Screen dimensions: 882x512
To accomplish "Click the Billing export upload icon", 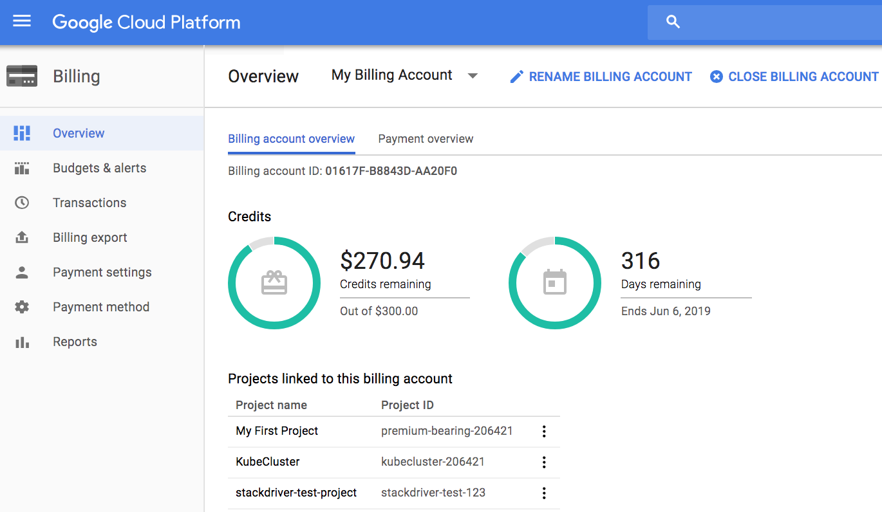I will (x=22, y=237).
